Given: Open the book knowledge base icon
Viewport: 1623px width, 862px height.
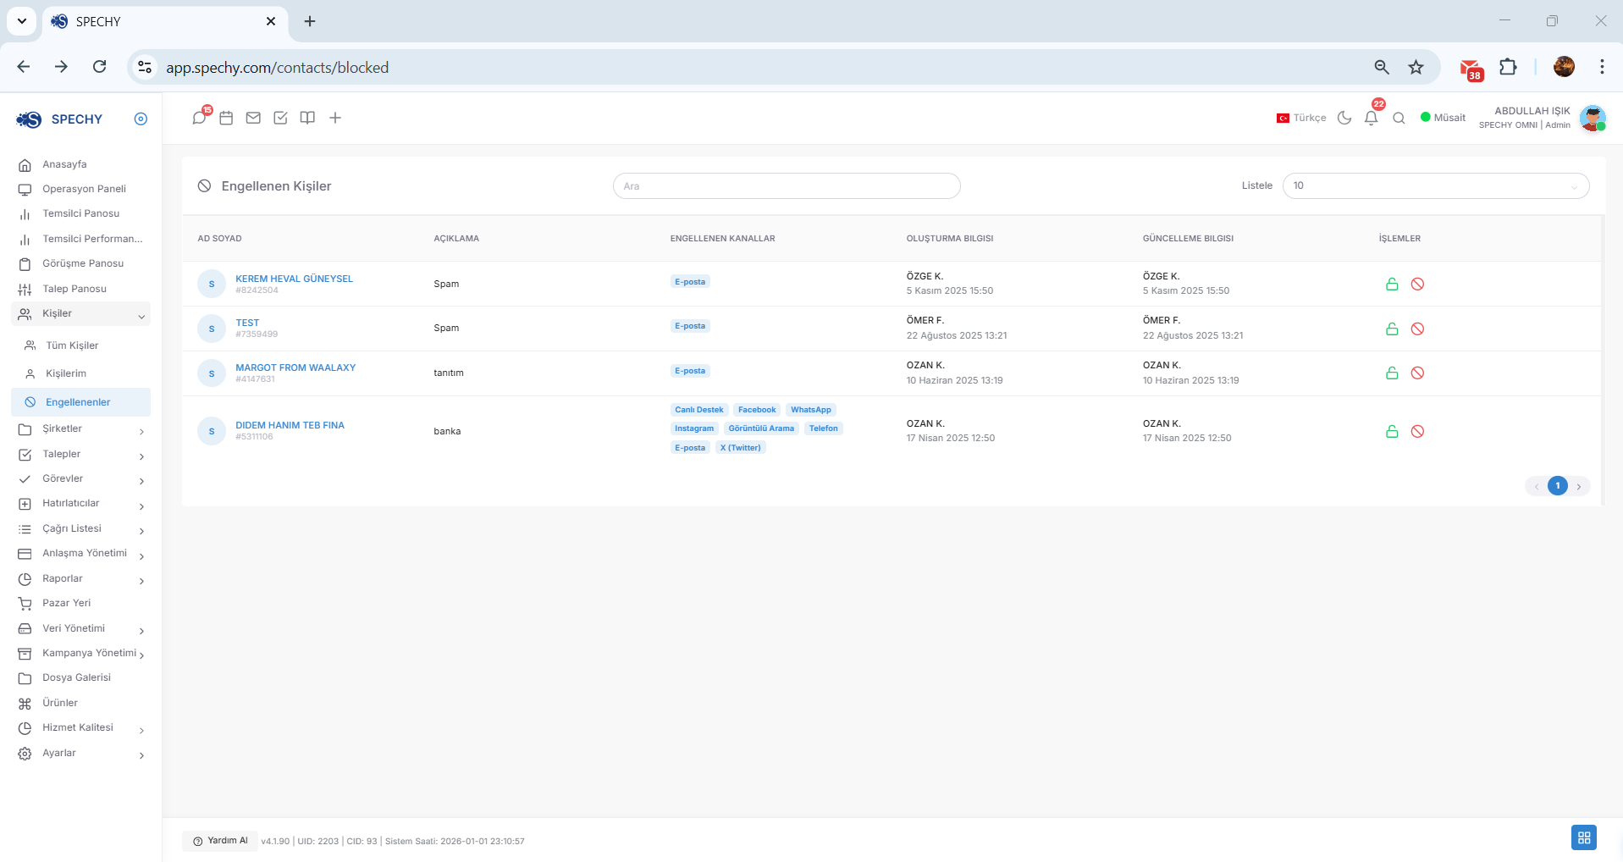Looking at the screenshot, I should tap(307, 118).
